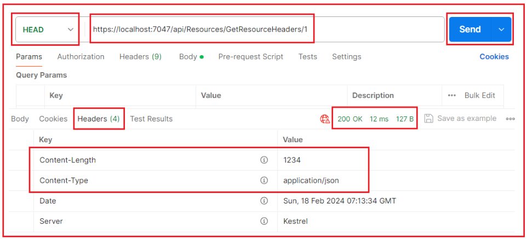The height and width of the screenshot is (239, 527).
Task: Open the response more options ellipsis
Action: coord(510,119)
